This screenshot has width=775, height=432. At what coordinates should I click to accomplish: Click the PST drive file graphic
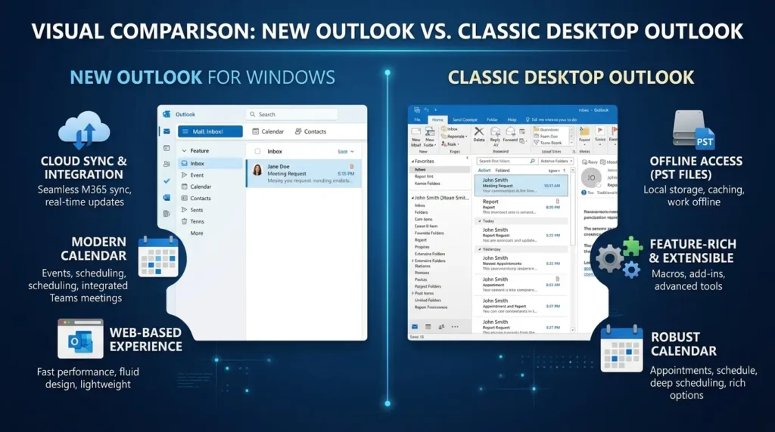(693, 129)
